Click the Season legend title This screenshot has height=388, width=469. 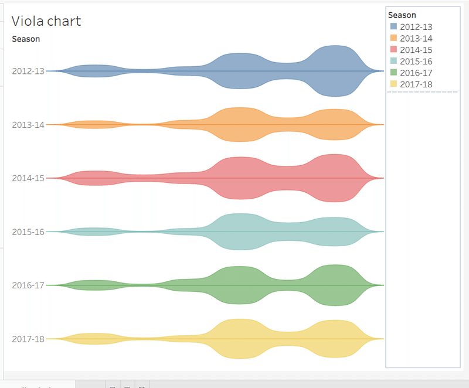click(x=402, y=15)
